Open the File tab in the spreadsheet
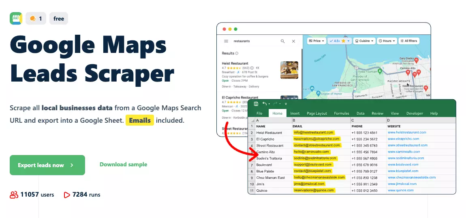This screenshot has width=466, height=218. coord(259,113)
